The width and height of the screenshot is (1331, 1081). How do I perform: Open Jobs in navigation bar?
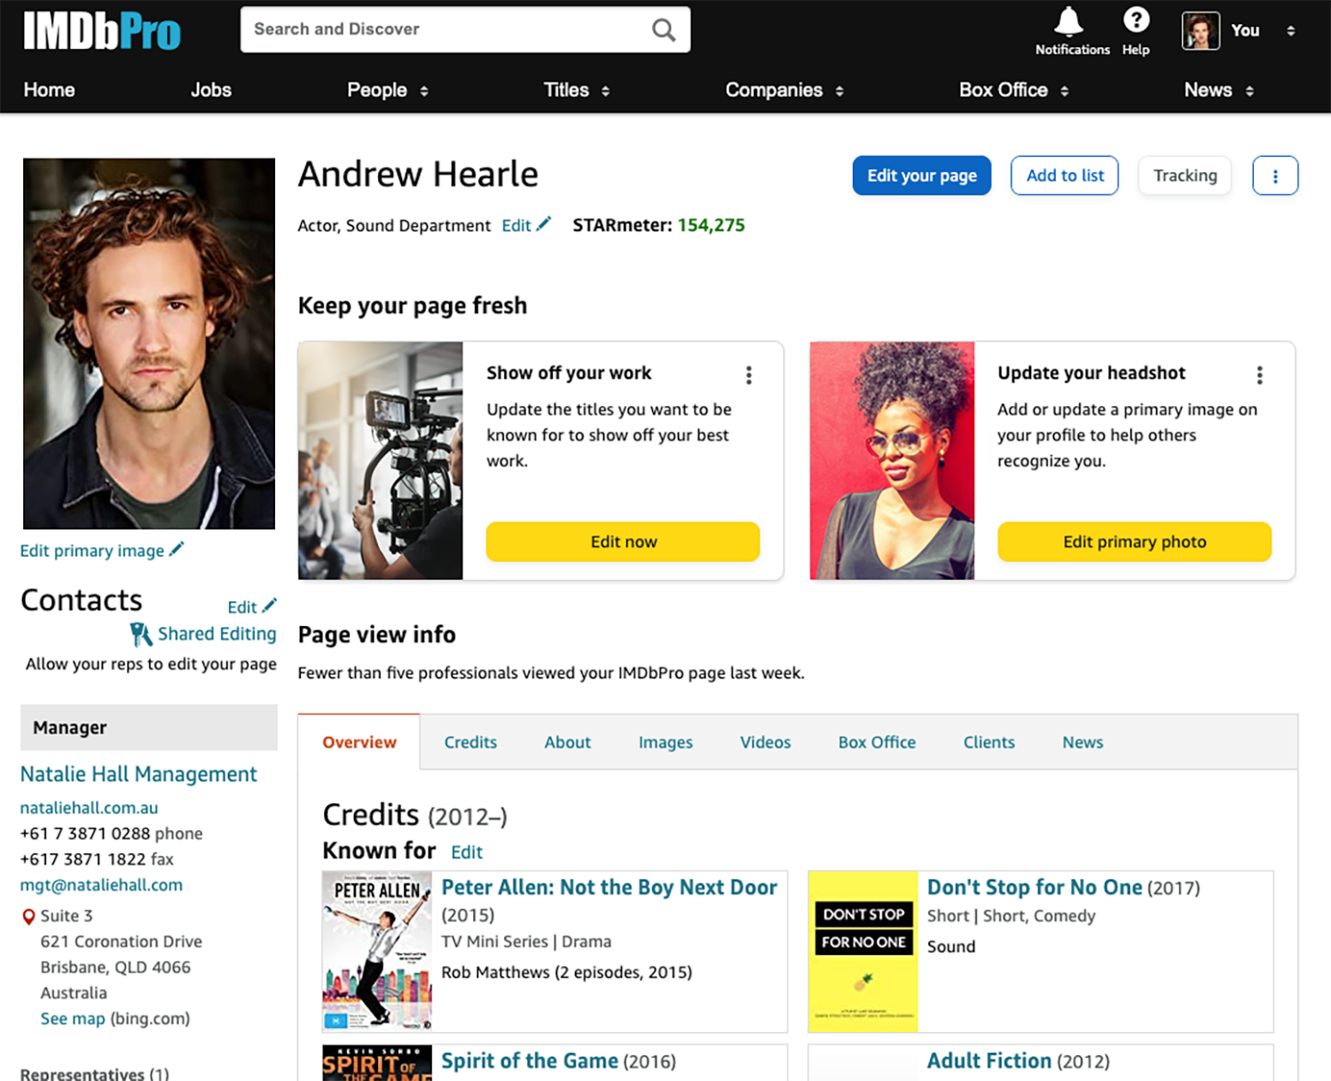click(x=210, y=90)
